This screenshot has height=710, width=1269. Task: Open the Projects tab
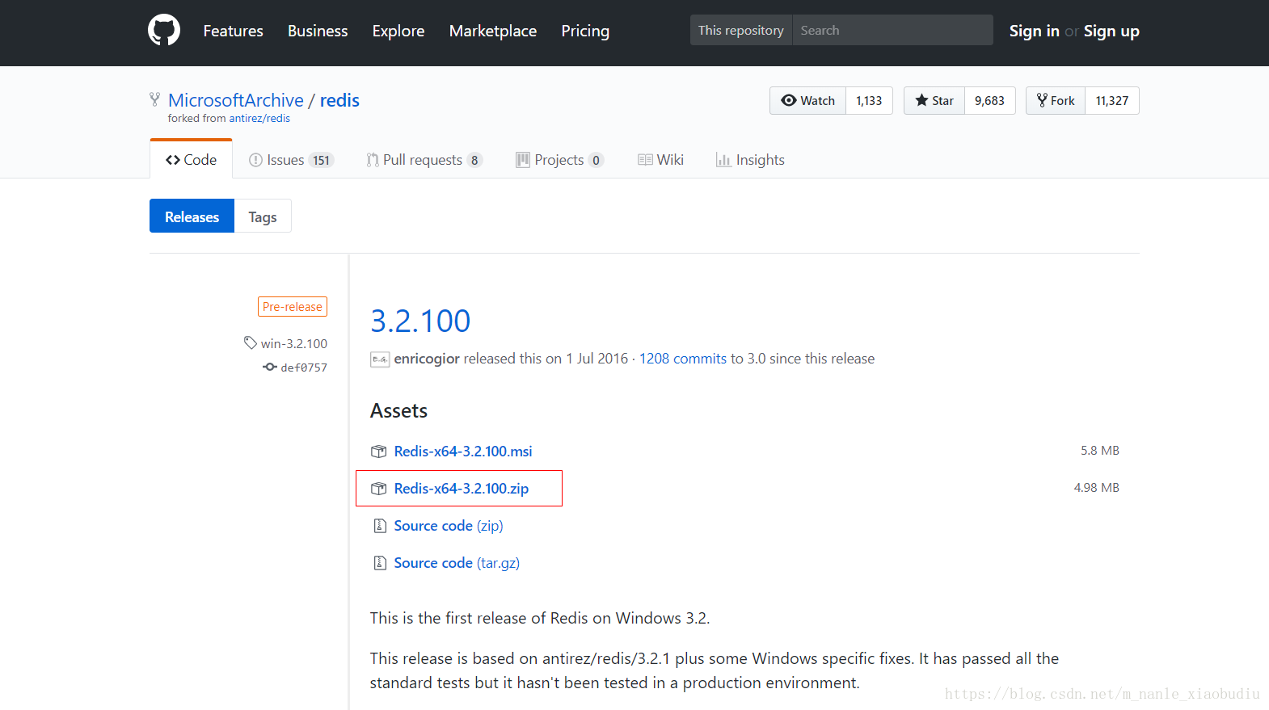click(x=559, y=160)
